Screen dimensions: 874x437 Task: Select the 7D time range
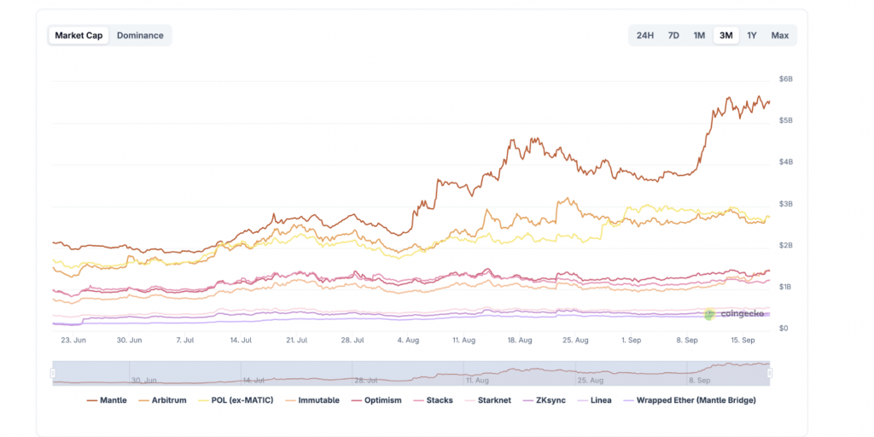(673, 35)
